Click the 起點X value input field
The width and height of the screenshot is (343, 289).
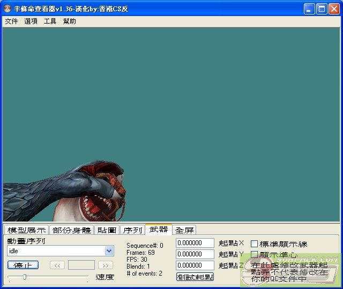(x=195, y=244)
